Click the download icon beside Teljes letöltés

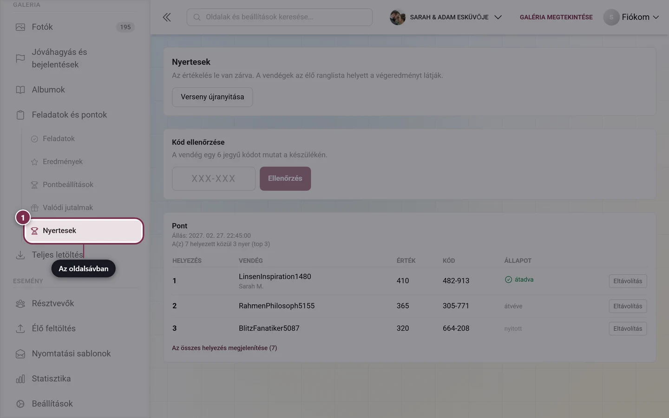[20, 255]
